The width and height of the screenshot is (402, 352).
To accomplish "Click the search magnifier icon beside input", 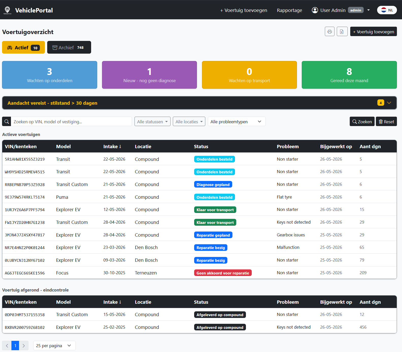I will [x=7, y=121].
